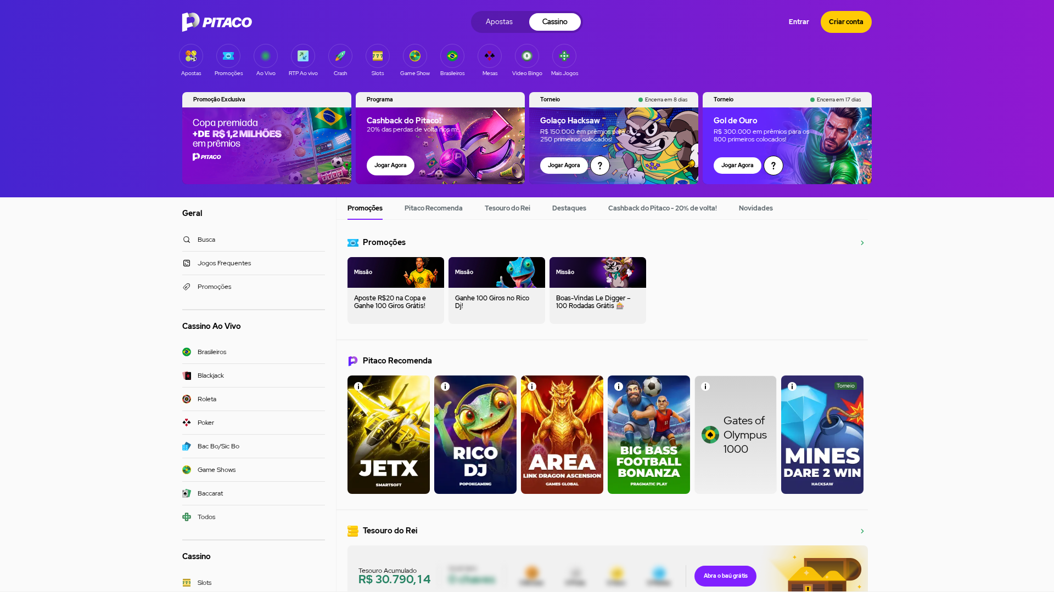Click the Abra o baú grátis button
Image resolution: width=1054 pixels, height=592 pixels.
click(725, 576)
